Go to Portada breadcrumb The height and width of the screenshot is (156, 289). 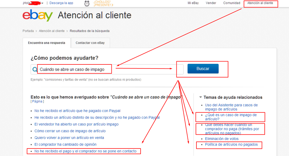coord(28,31)
